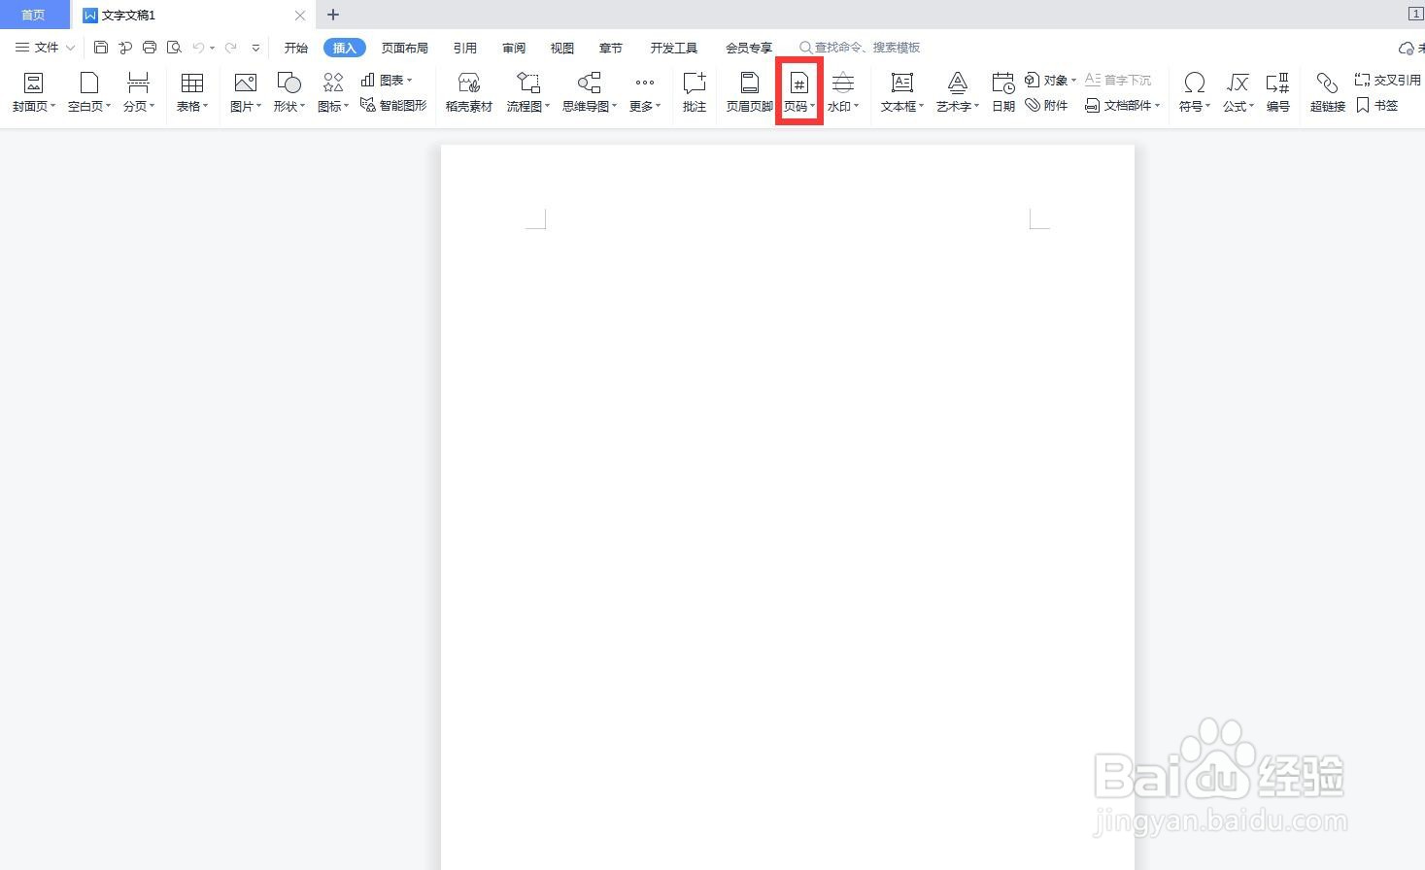The image size is (1425, 870).
Task: Insert a Hyperlink (超链接)
Action: pyautogui.click(x=1327, y=92)
